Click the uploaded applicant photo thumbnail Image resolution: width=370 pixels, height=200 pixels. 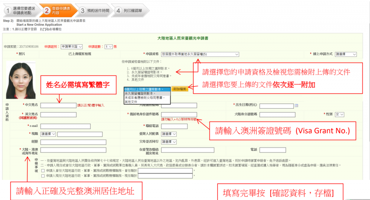[x=21, y=80]
